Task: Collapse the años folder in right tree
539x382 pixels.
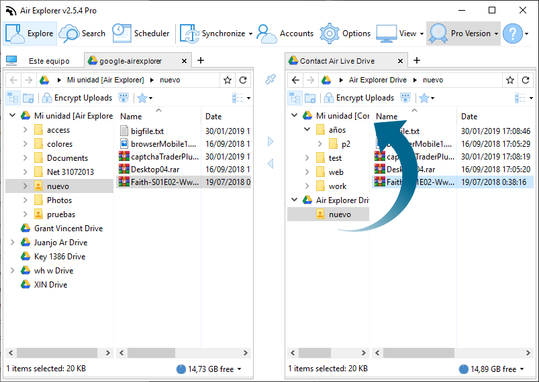Action: click(x=307, y=130)
